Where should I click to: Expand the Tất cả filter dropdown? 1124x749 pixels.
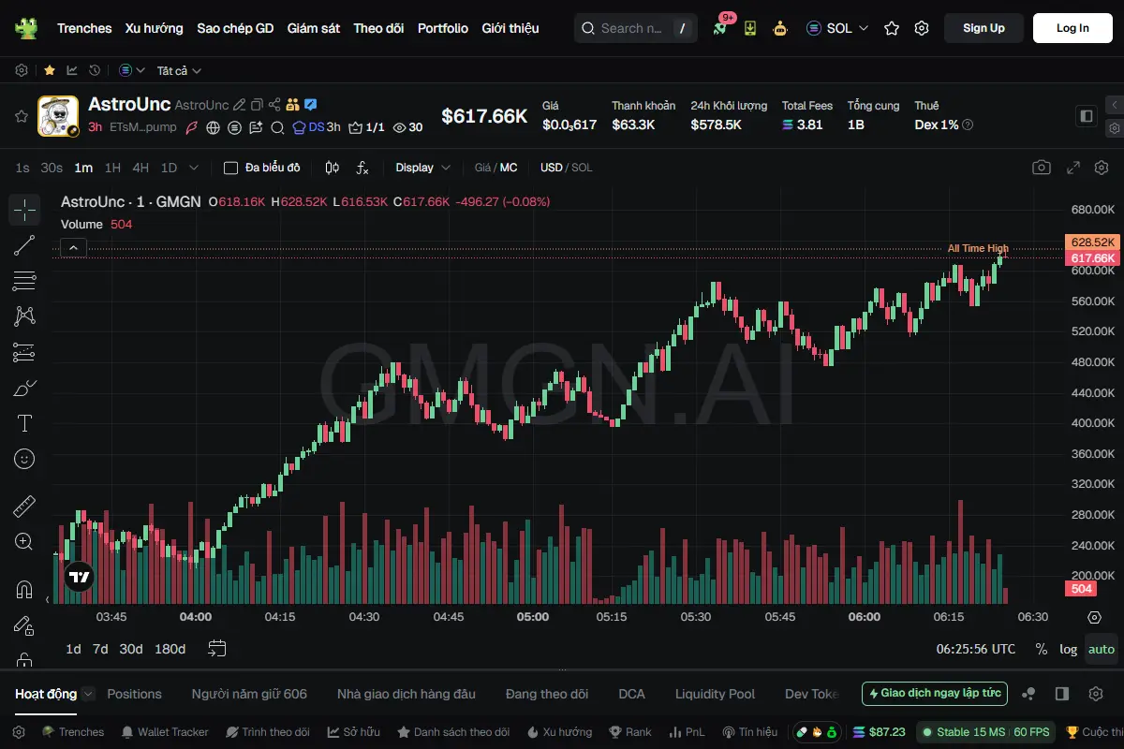179,70
